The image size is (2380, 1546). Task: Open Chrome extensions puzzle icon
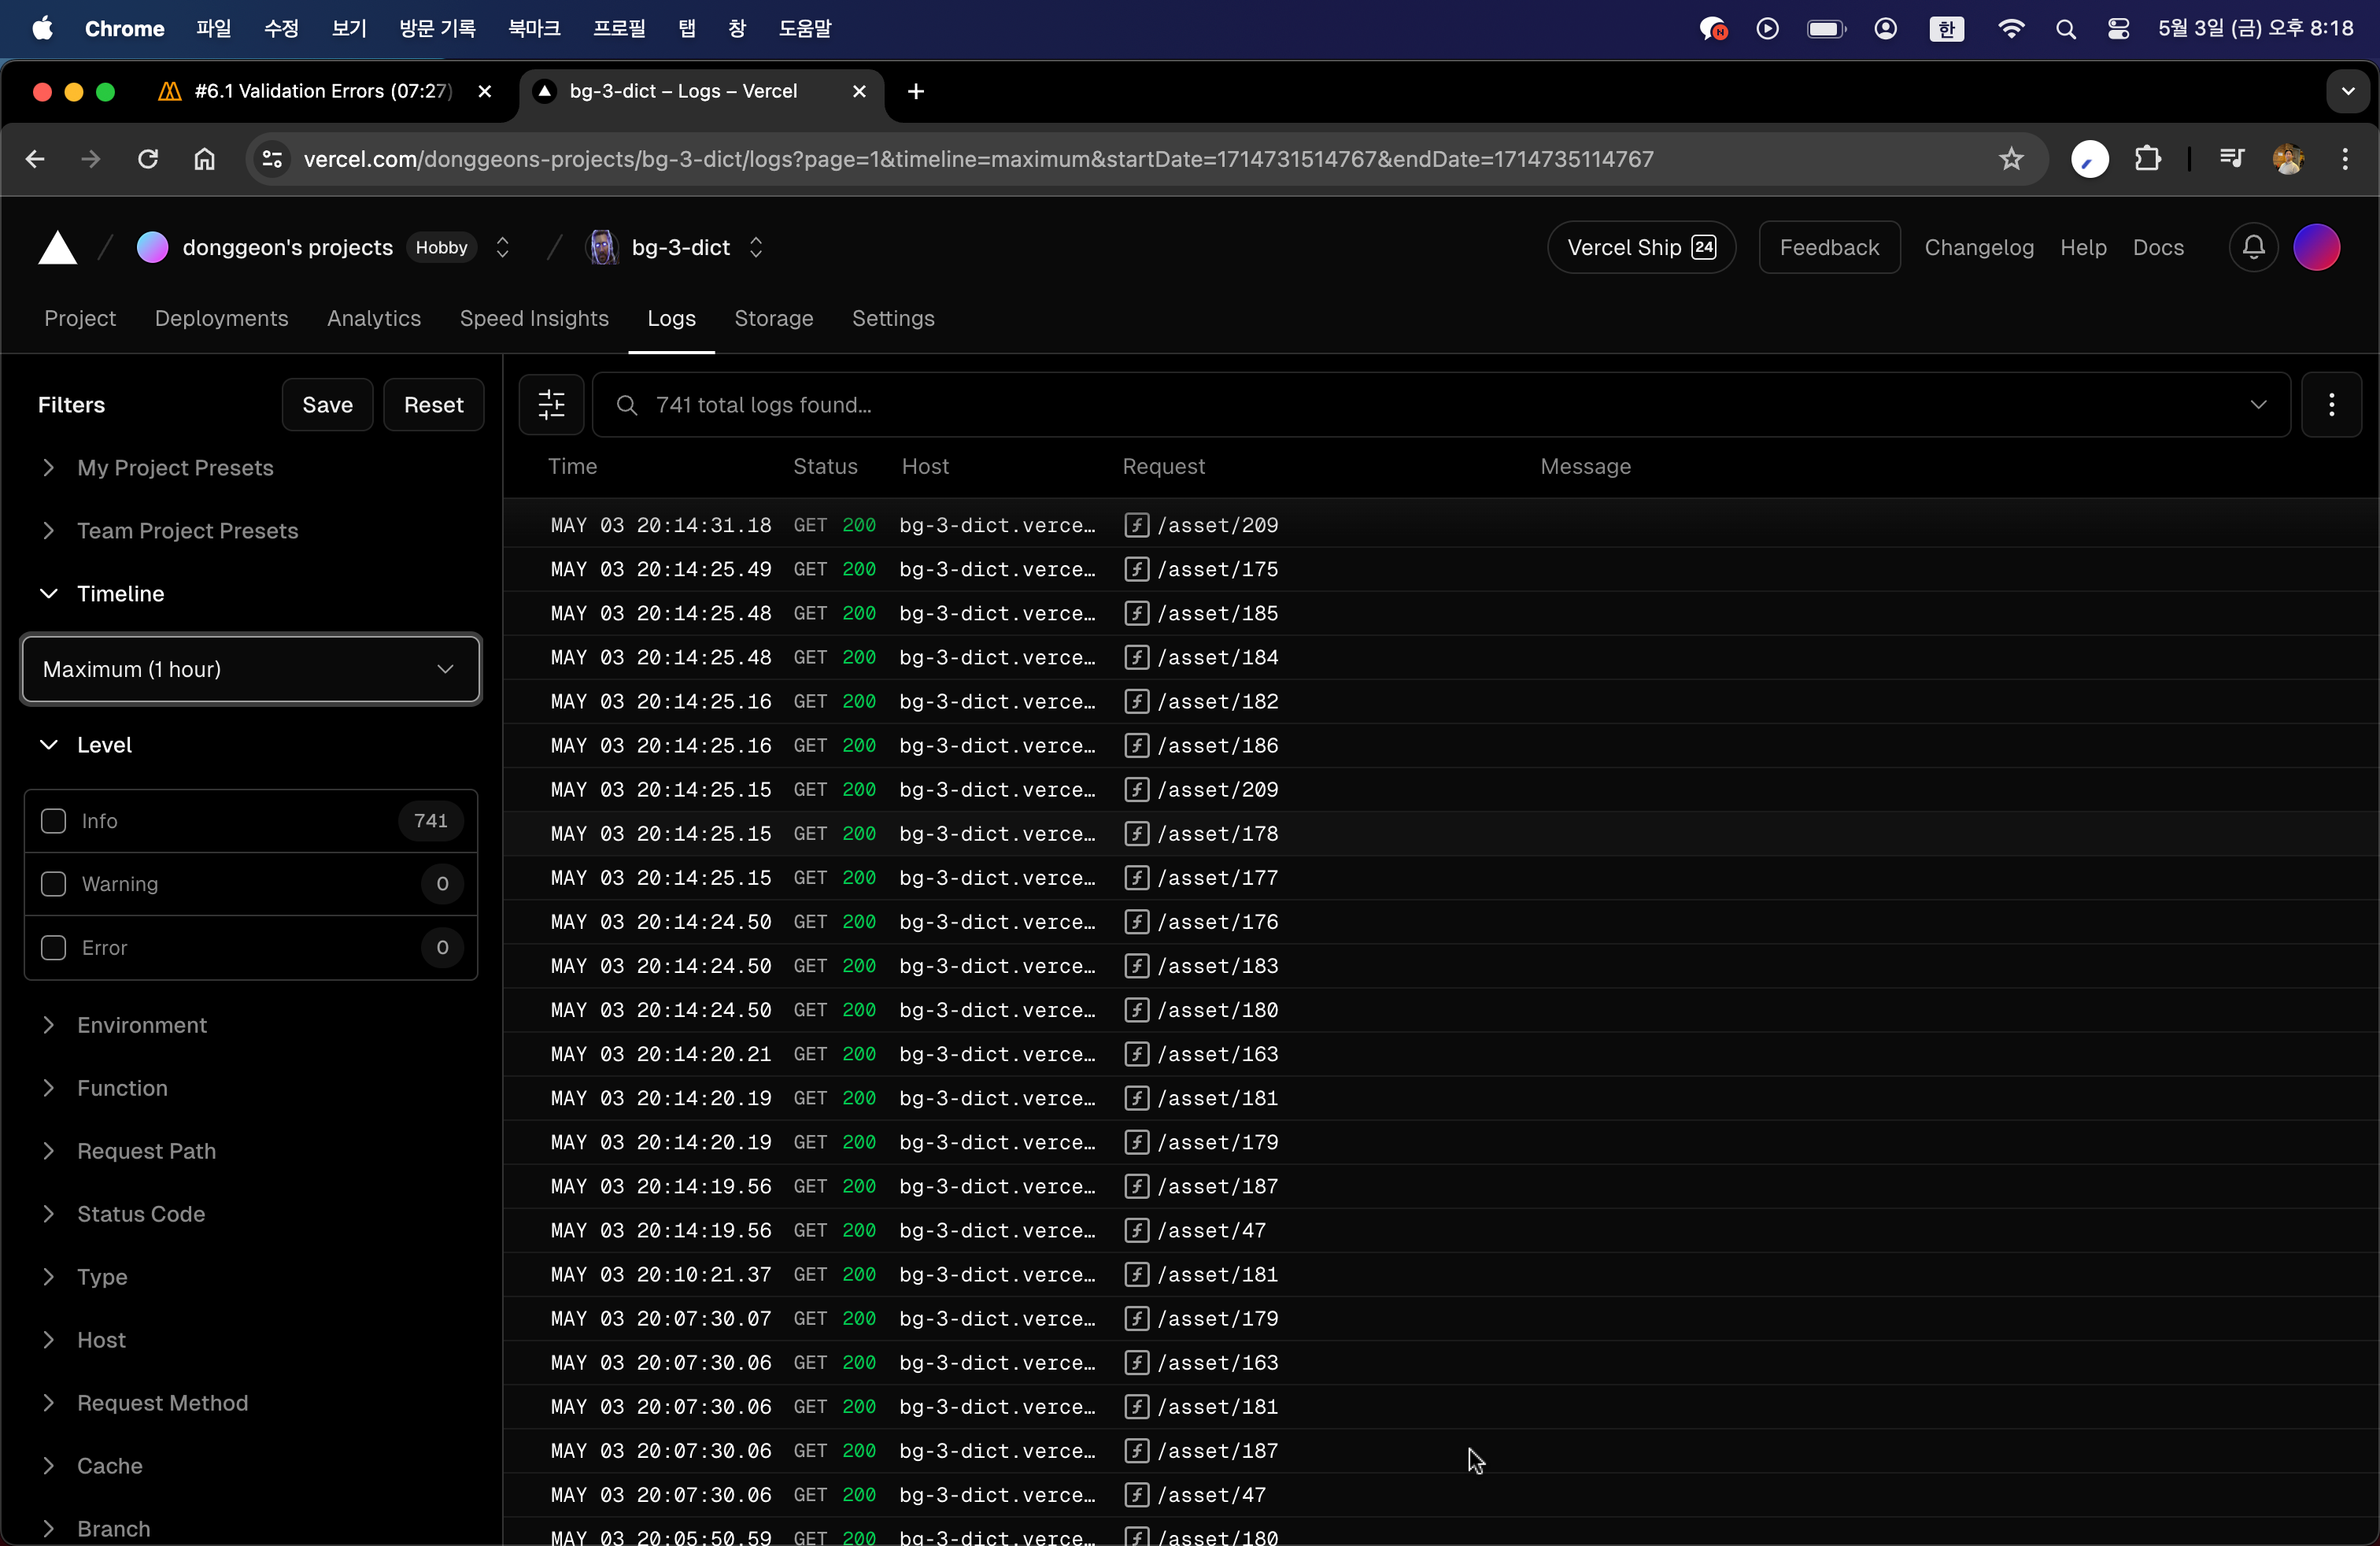(2147, 159)
